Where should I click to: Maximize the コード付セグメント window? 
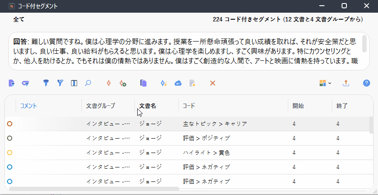tap(344, 6)
